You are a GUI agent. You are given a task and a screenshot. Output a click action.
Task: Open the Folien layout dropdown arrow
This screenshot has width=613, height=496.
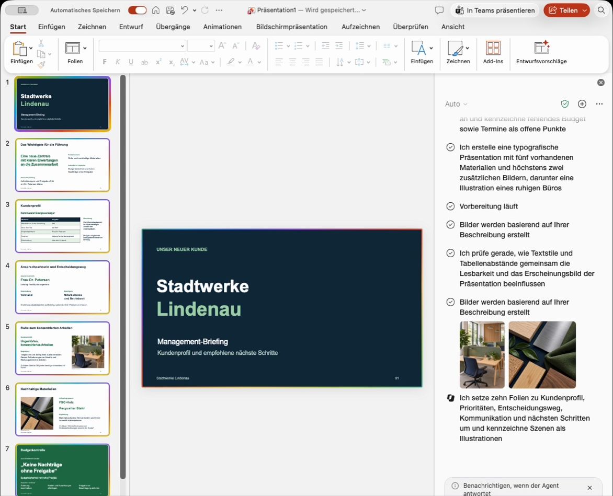85,48
